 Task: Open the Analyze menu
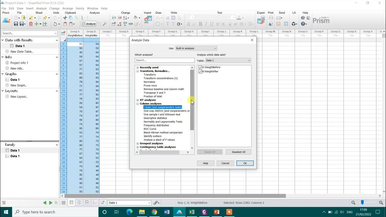(41, 8)
